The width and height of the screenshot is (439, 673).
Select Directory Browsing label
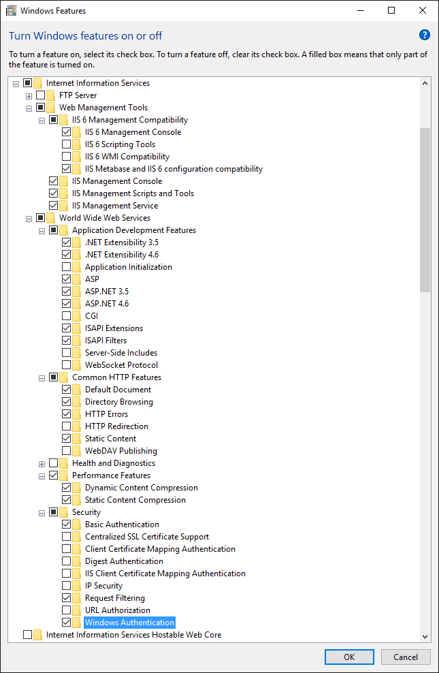pos(119,402)
